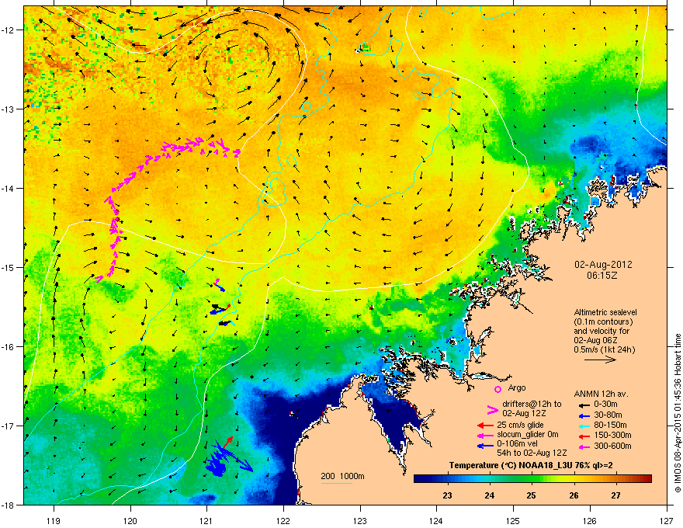Screen dimensions: 683x528
Task: Click the colorbar tick label '24'
Action: click(x=490, y=495)
